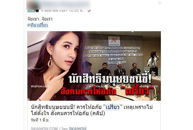This screenshot has height=130, width=193.
Task: Open the post options chevron menu
Action: pyautogui.click(x=160, y=3)
